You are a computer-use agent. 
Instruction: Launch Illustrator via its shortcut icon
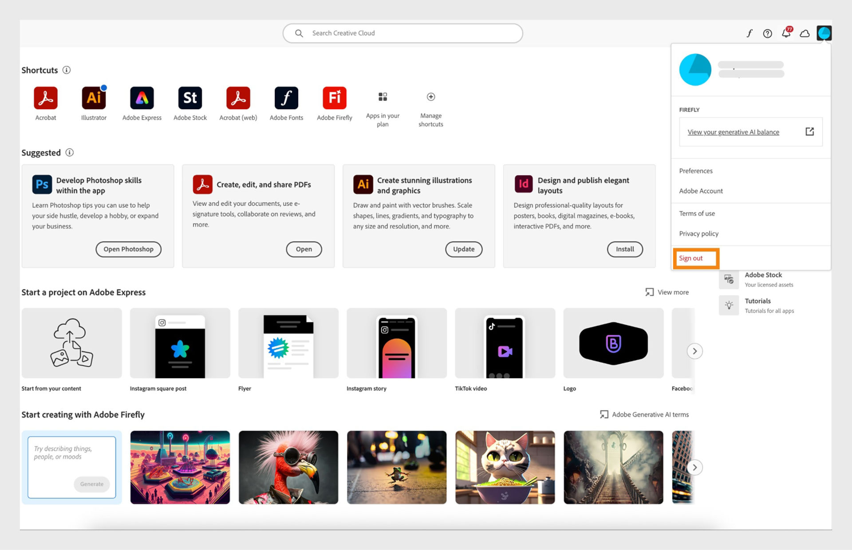[x=94, y=98]
